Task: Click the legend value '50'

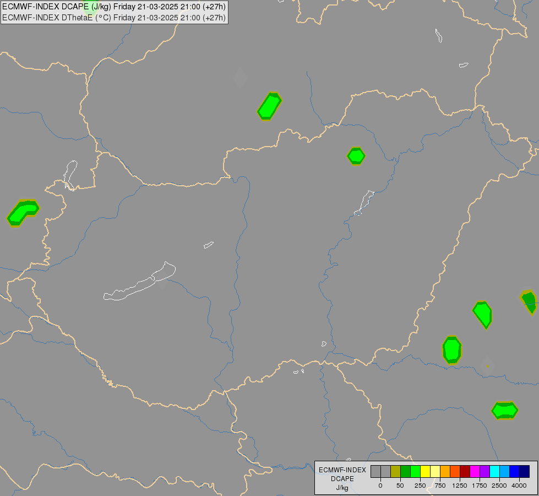Action: pyautogui.click(x=400, y=486)
